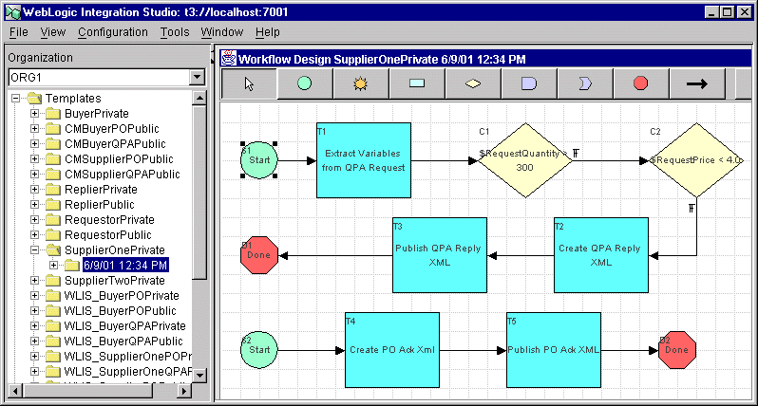Viewport: 758px width, 406px height.
Task: Click the 6/9/01 12:34 PM folder icon
Action: click(72, 265)
